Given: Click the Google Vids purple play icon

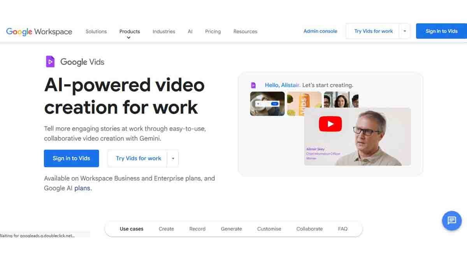Looking at the screenshot, I should pos(50,61).
